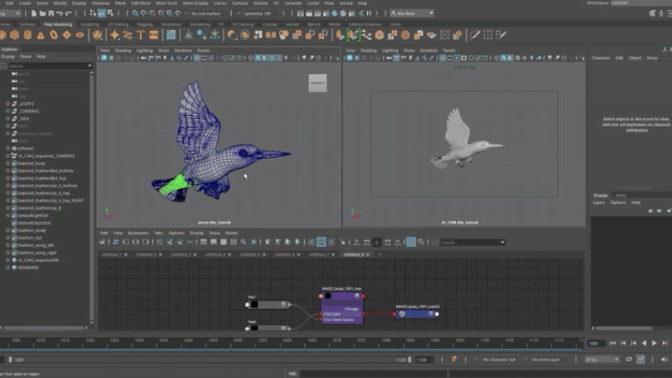Toggle visibility of bakeSet_body in Outliner

[14, 162]
